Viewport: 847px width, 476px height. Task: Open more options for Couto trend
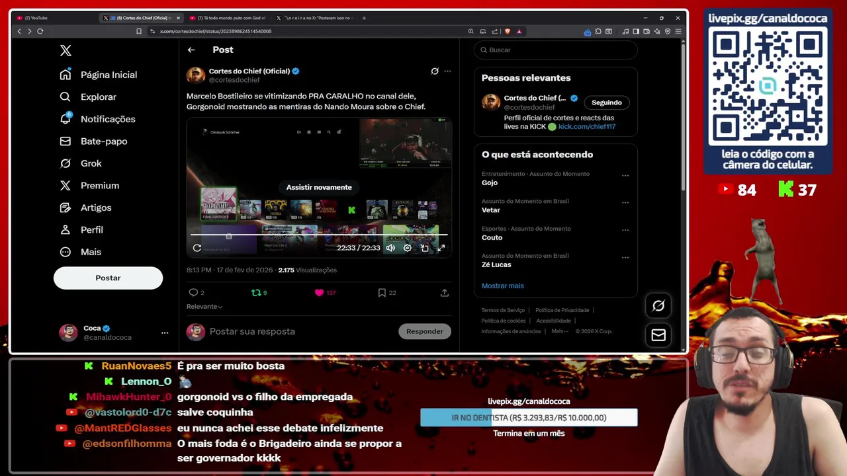(625, 231)
